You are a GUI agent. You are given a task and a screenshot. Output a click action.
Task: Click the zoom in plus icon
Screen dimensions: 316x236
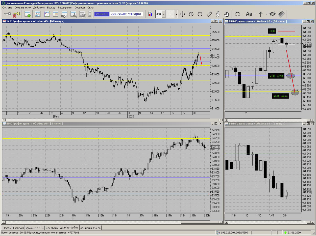pos(191,14)
